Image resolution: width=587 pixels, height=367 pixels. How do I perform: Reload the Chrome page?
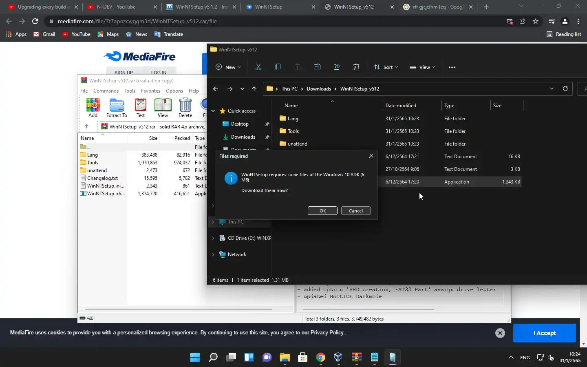coord(35,21)
